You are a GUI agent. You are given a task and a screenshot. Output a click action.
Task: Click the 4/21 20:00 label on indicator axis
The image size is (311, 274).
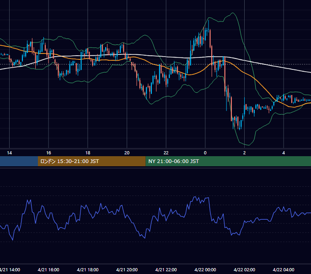[x=127, y=269]
